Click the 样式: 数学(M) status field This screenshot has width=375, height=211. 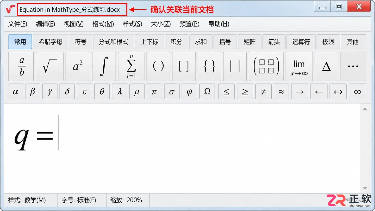(31, 200)
